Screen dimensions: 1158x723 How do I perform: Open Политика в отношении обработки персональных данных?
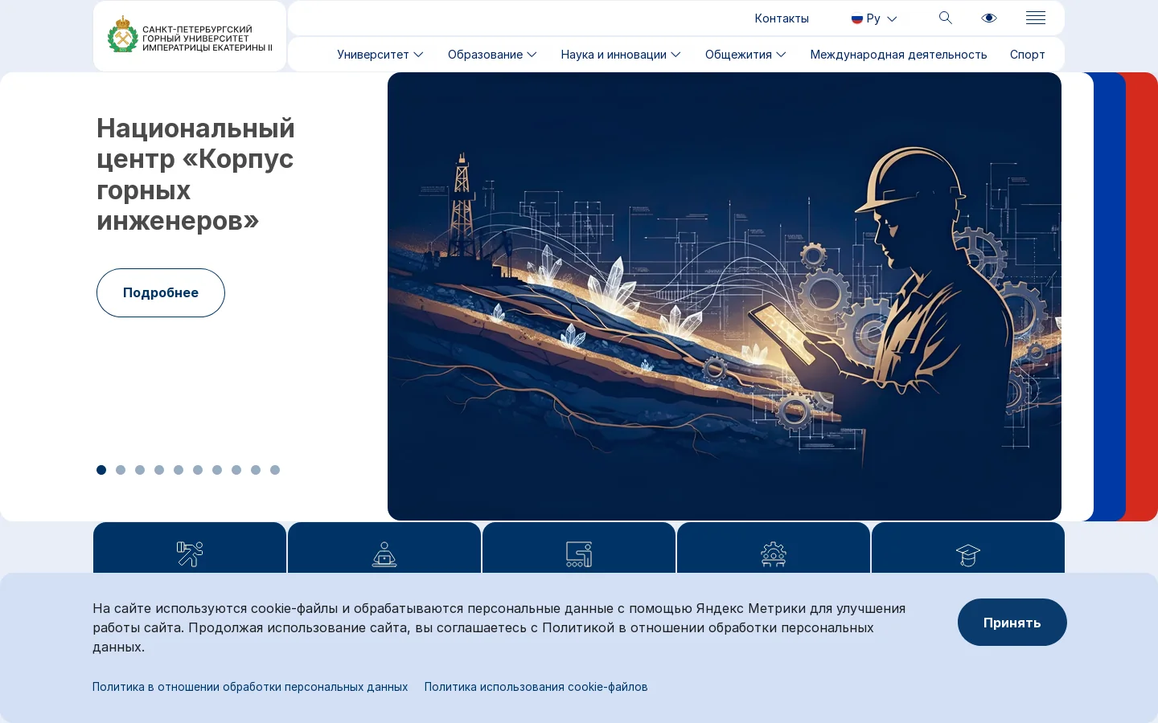pyautogui.click(x=250, y=687)
